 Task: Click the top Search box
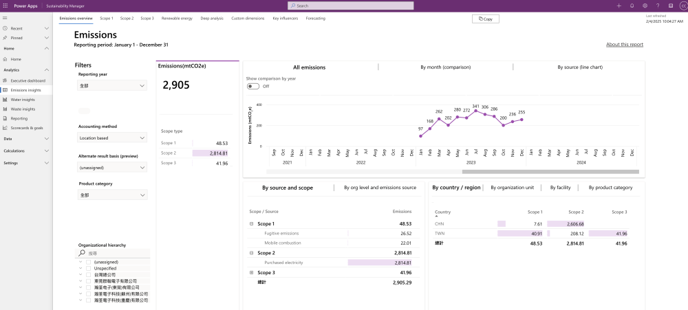pos(350,5)
